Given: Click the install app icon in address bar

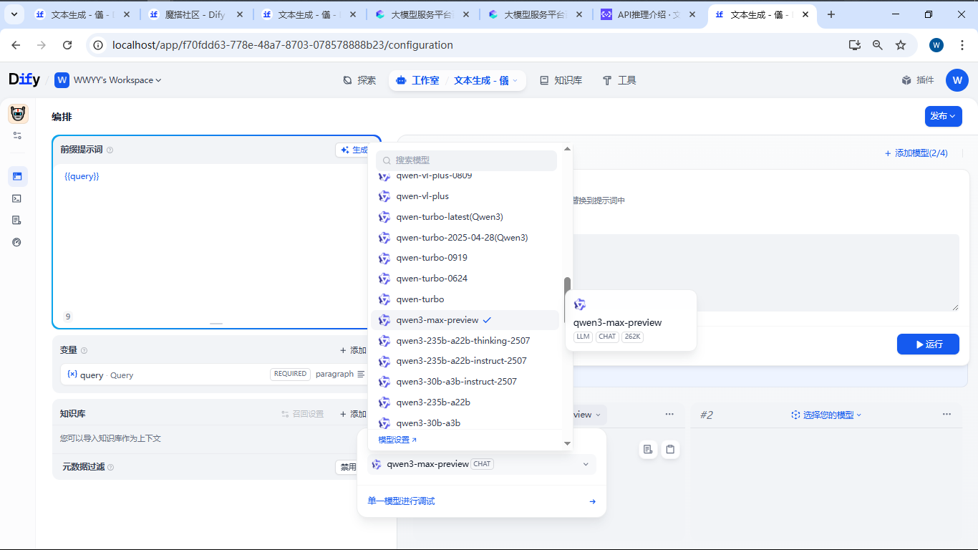Looking at the screenshot, I should point(855,45).
